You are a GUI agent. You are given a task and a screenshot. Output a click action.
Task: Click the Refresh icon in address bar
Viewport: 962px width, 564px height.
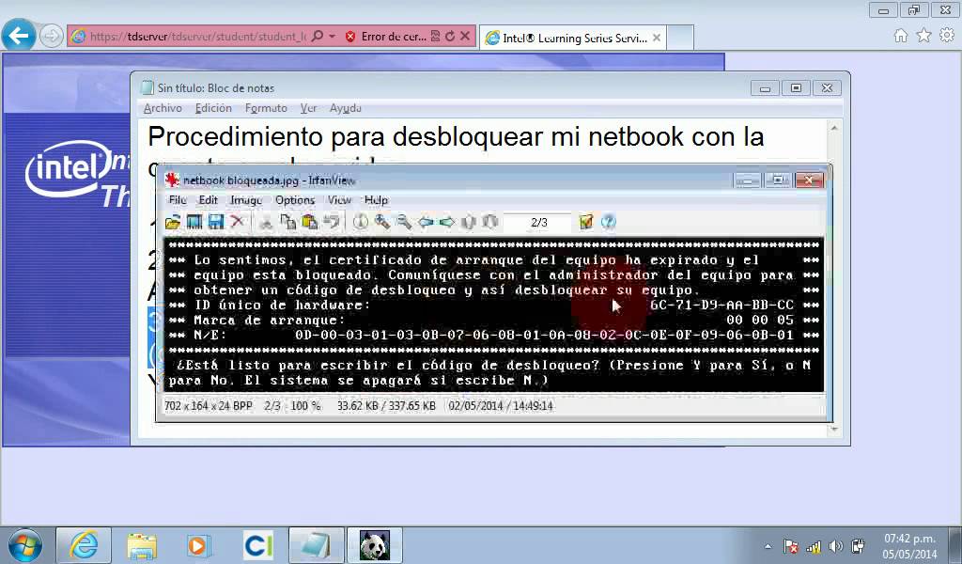pos(450,37)
